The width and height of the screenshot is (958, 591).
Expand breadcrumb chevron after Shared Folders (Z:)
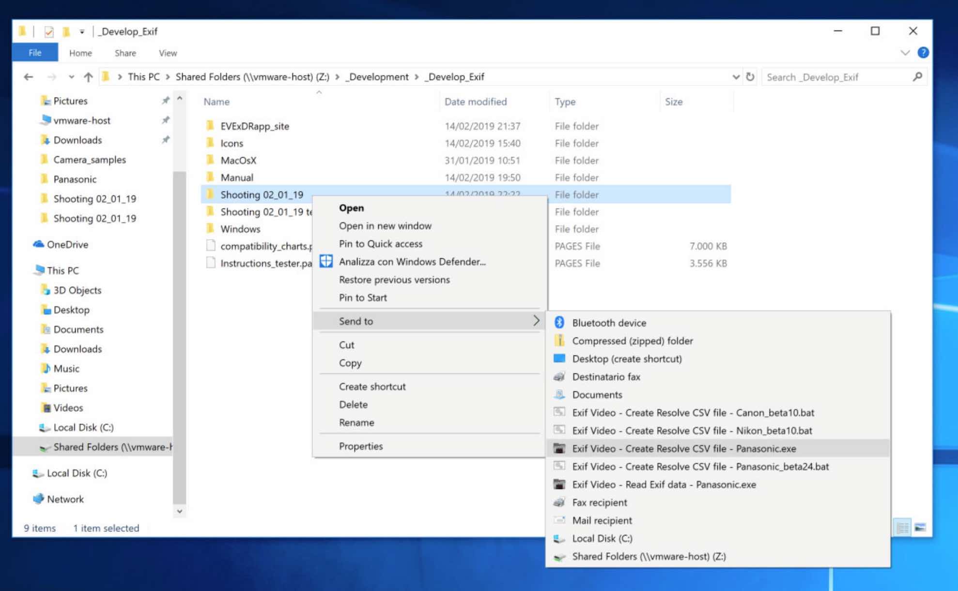pos(337,76)
